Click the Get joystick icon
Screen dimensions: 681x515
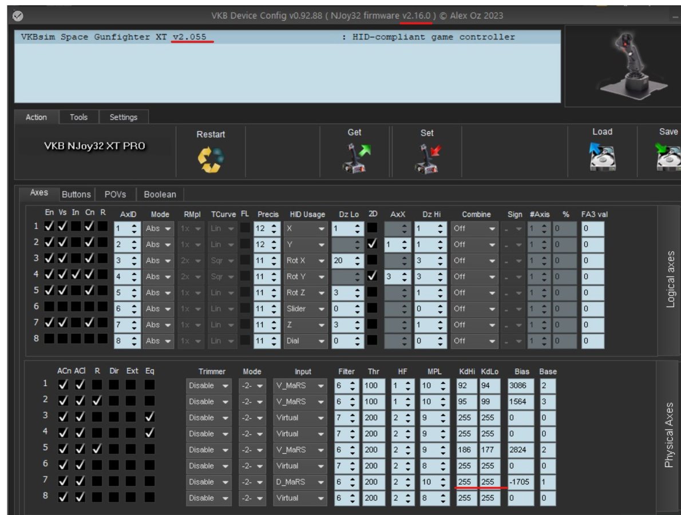pyautogui.click(x=355, y=158)
